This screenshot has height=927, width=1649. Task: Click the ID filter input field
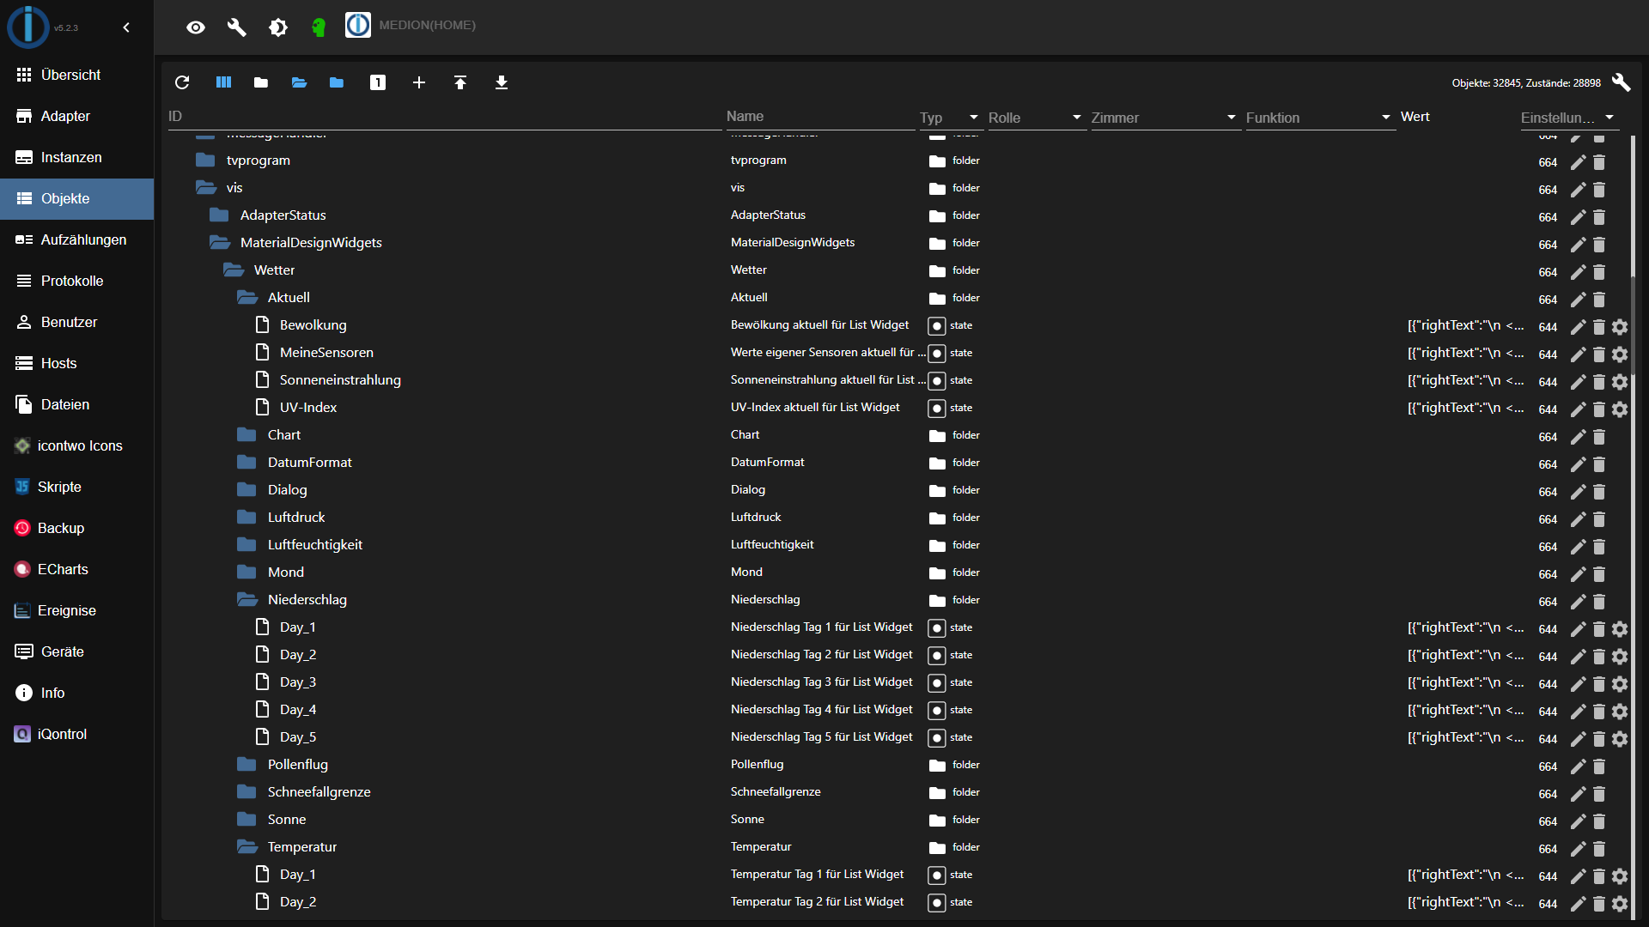pos(444,117)
